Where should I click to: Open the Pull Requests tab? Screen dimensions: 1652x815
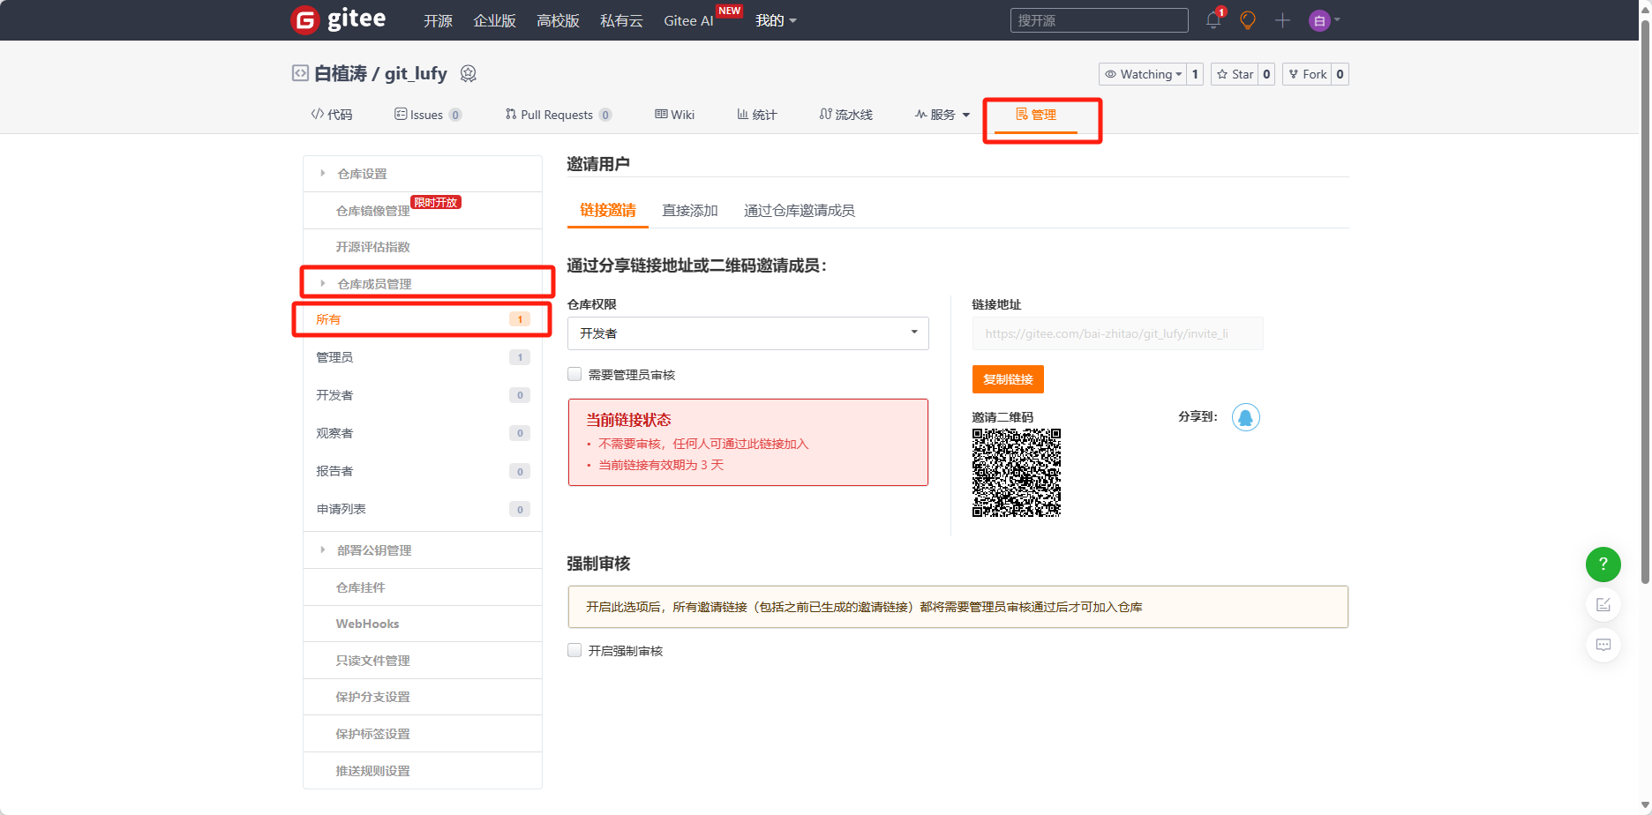coord(559,115)
